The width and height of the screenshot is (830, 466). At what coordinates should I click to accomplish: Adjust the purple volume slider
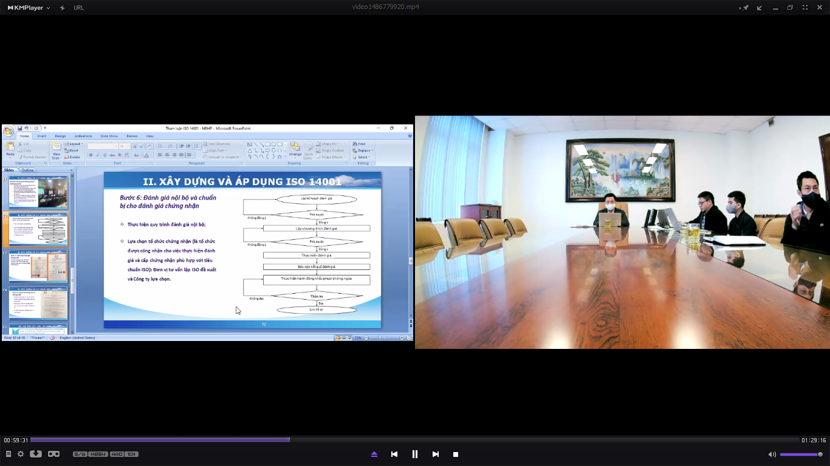(801, 454)
